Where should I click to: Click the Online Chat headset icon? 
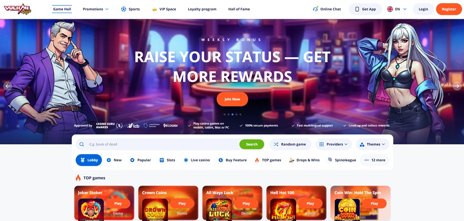point(315,9)
